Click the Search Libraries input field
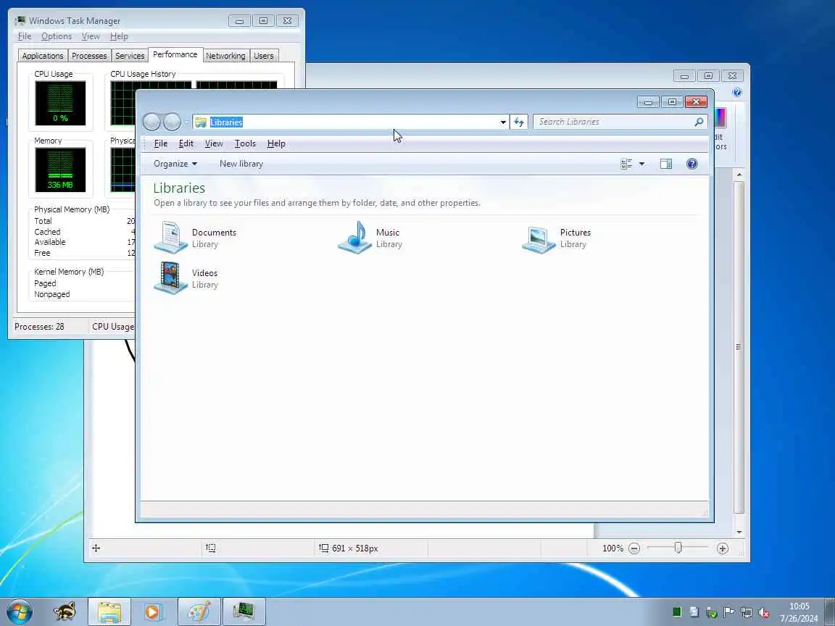Screen dimensions: 835x626 tap(615, 122)
